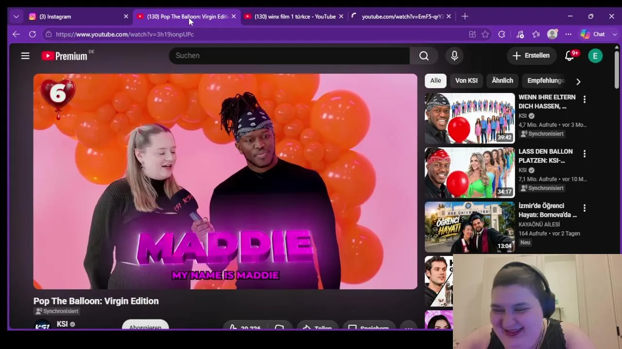Expand the Chat sidebar dropdown chevron
This screenshot has width=622, height=349.
(x=614, y=34)
